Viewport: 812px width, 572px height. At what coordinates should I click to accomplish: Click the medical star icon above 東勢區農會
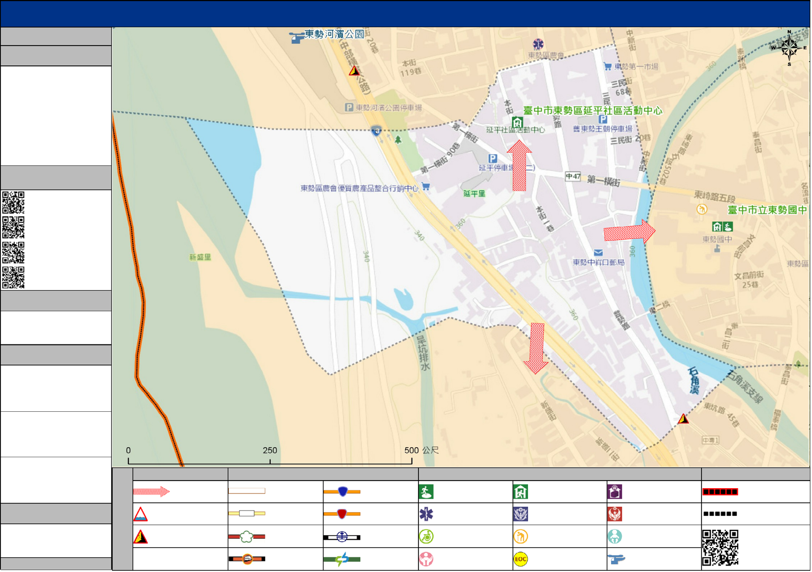tap(539, 44)
